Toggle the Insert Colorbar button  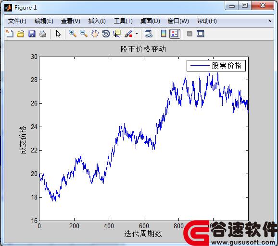tap(164, 34)
